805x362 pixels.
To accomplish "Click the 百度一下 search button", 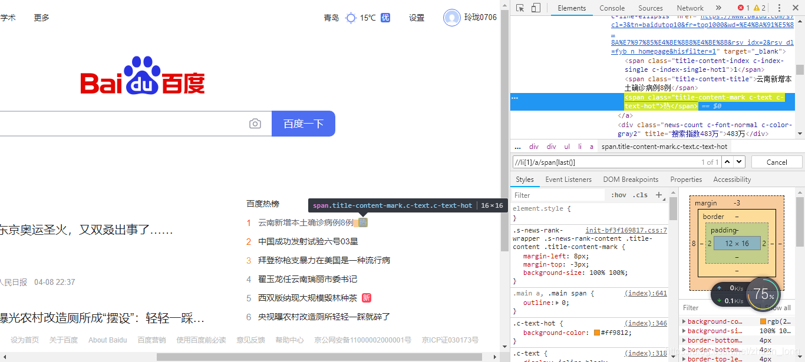I will [303, 124].
